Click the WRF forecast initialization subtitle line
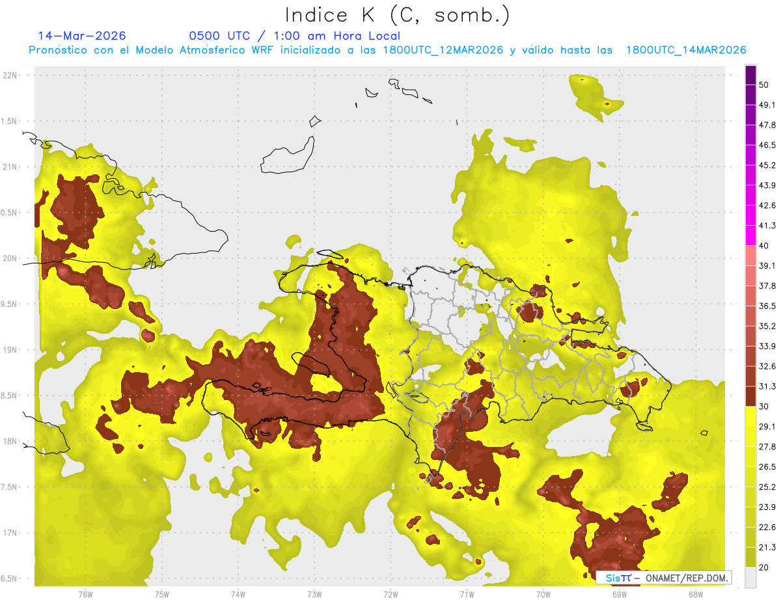This screenshot has width=781, height=603. point(387,50)
